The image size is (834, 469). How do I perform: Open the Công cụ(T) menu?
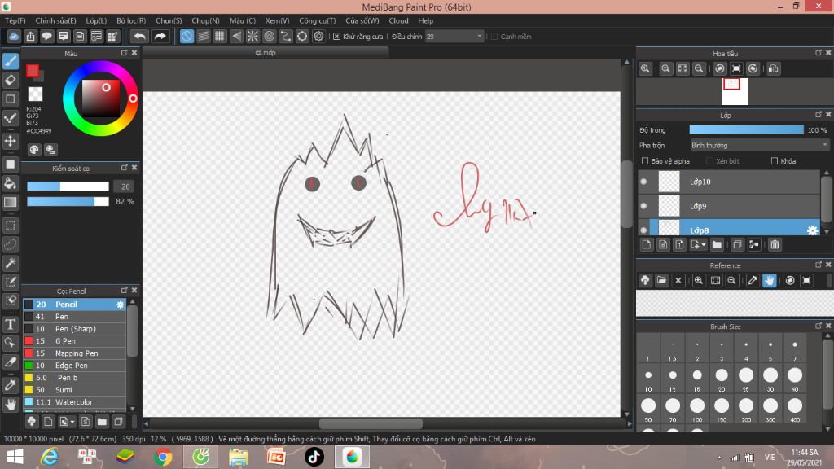pos(318,20)
